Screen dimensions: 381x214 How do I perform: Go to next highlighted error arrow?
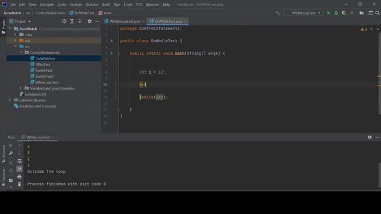(x=378, y=29)
